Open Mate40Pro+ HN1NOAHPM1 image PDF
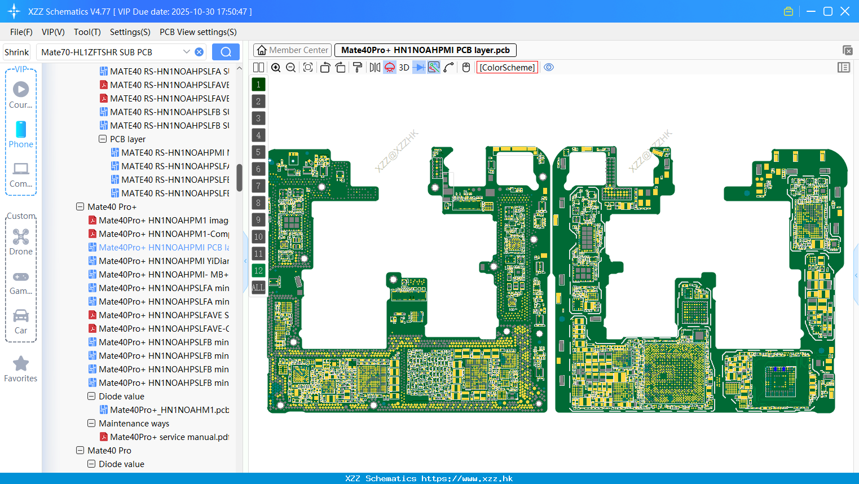The image size is (859, 484). (x=158, y=220)
